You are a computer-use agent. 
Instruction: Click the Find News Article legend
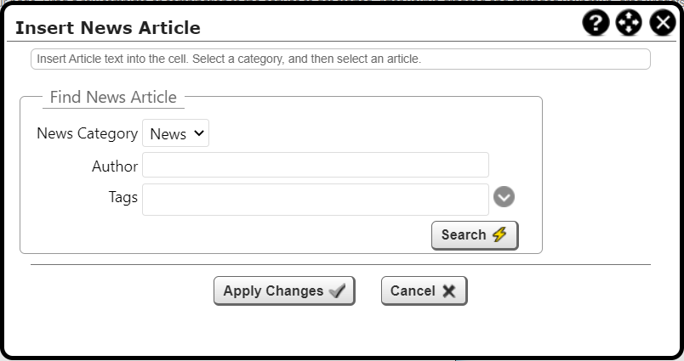tap(113, 97)
